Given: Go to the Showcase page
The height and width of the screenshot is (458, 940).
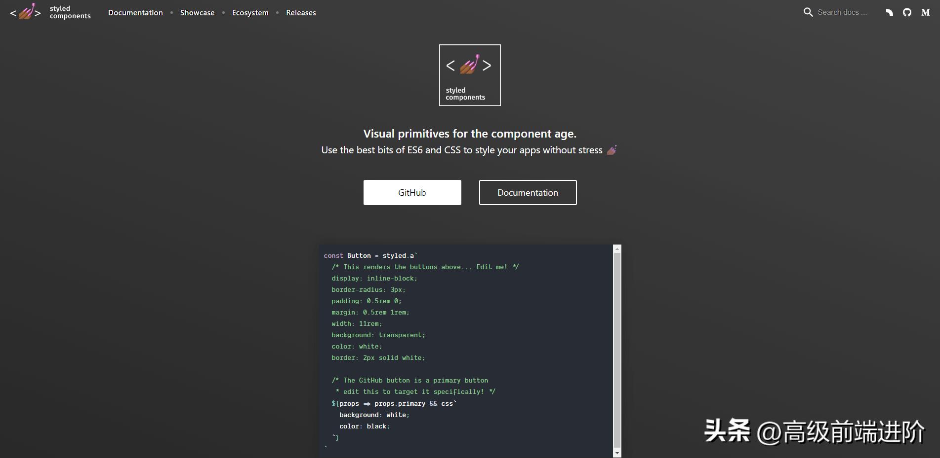Looking at the screenshot, I should tap(197, 13).
